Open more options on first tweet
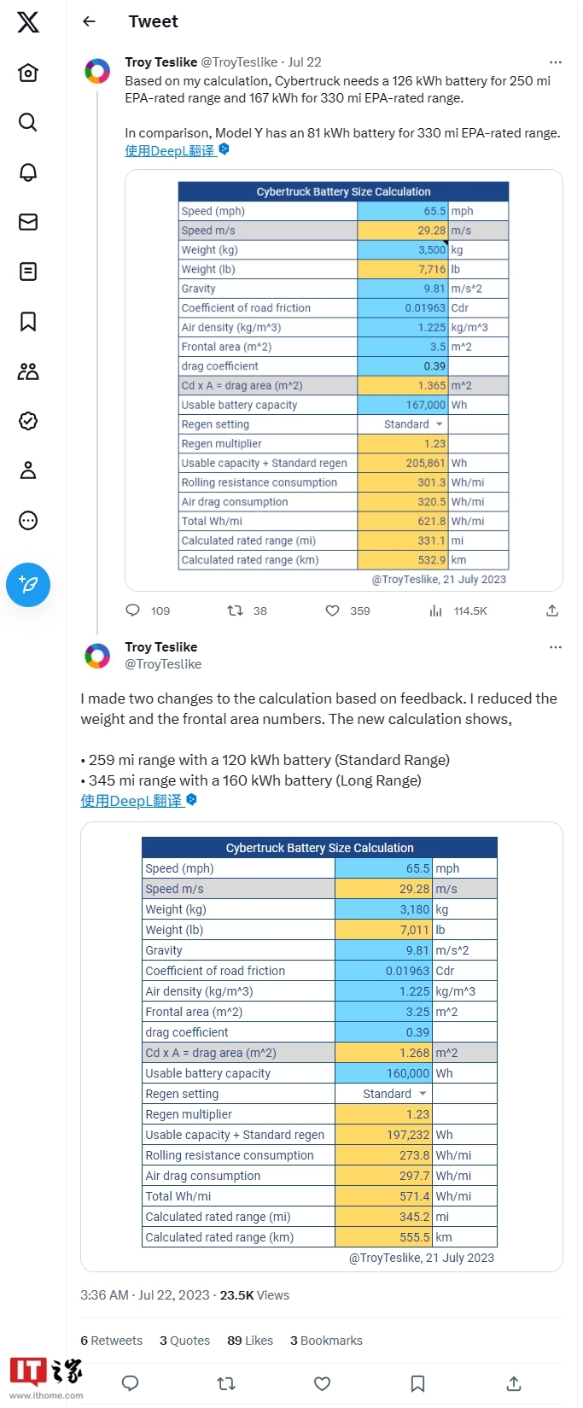The width and height of the screenshot is (583, 1408). point(556,62)
